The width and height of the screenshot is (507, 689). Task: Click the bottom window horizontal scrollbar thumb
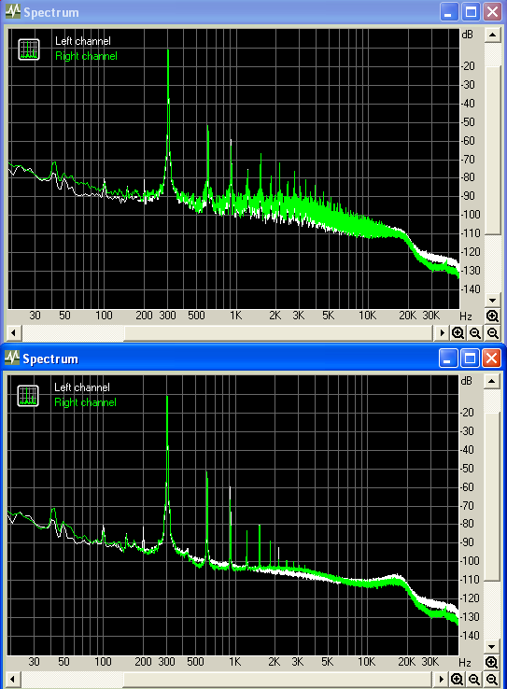(277, 680)
